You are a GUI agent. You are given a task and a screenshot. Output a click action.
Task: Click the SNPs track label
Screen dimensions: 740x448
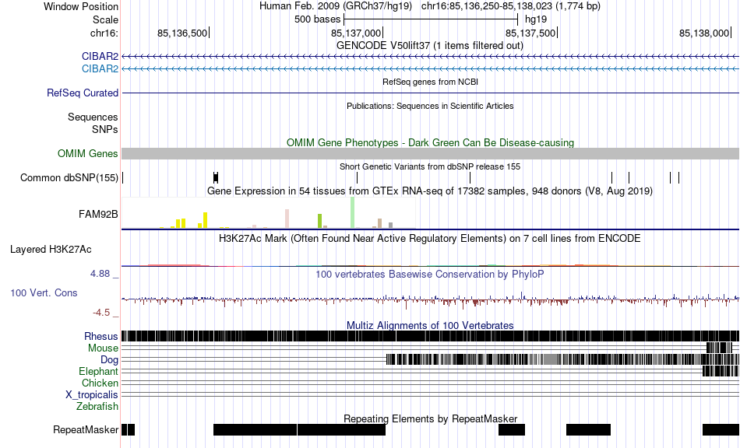coord(105,129)
